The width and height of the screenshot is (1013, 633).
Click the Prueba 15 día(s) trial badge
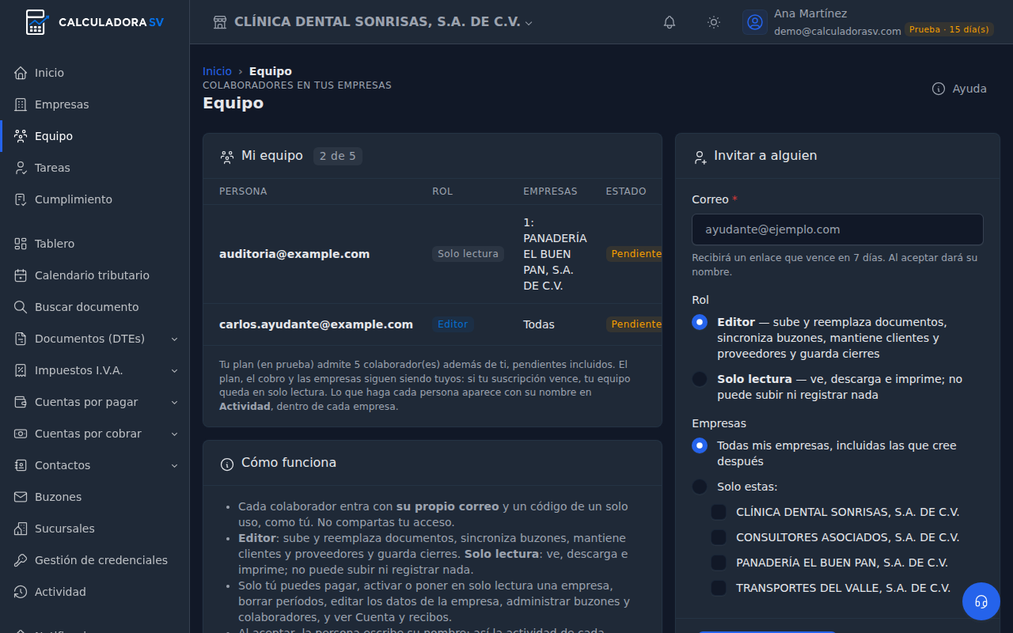pyautogui.click(x=949, y=29)
